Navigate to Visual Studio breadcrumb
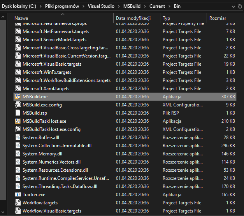This screenshot has width=244, height=216. coord(101,6)
